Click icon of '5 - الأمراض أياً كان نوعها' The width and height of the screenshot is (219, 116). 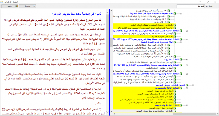point(169,54)
